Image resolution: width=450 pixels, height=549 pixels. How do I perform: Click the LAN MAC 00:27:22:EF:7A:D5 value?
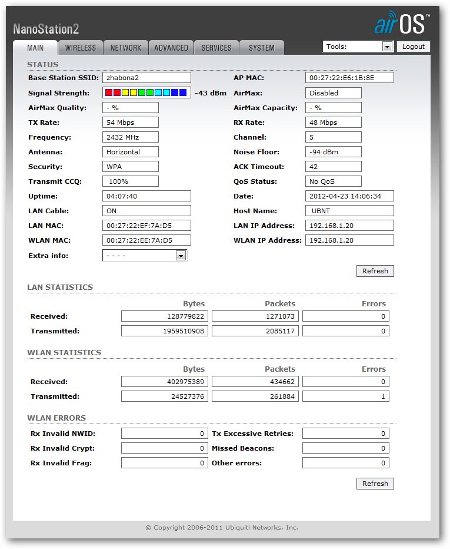[146, 226]
